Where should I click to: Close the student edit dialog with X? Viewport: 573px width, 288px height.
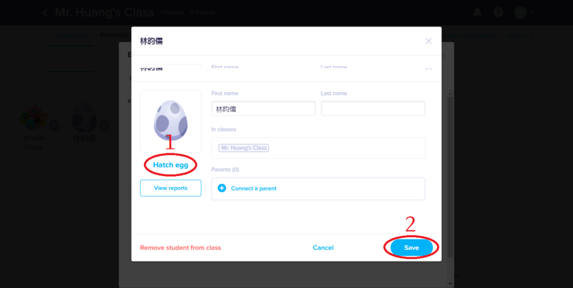point(429,41)
